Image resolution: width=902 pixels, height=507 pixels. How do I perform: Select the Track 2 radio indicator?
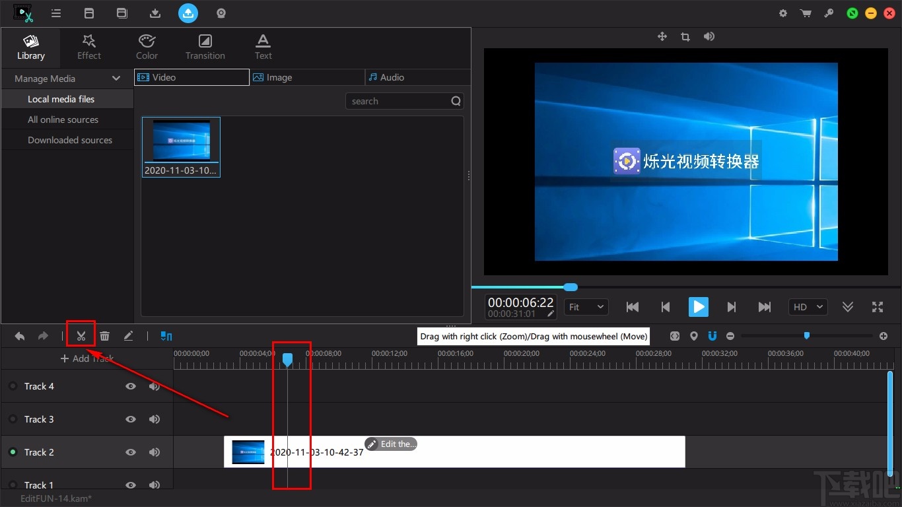click(13, 452)
